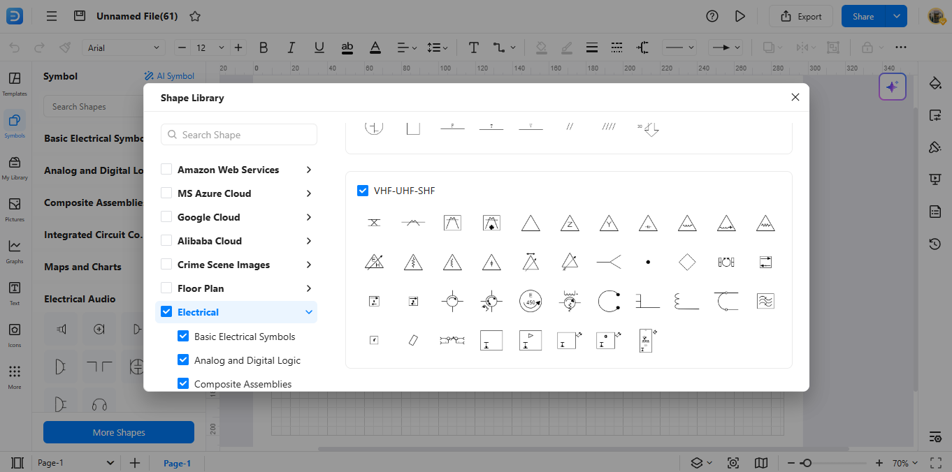Close the Shape Library dialog
952x472 pixels.
(795, 97)
